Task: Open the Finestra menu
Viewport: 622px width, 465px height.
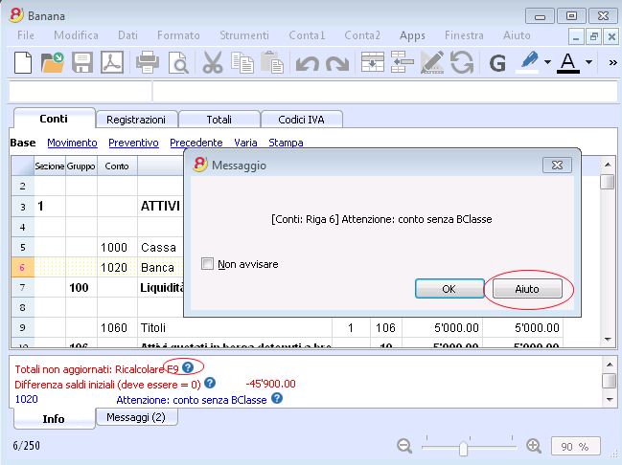Action: click(x=464, y=35)
